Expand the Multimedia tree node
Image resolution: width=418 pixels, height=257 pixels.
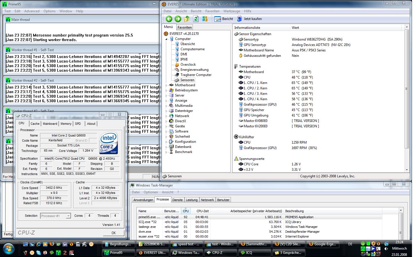click(166, 106)
